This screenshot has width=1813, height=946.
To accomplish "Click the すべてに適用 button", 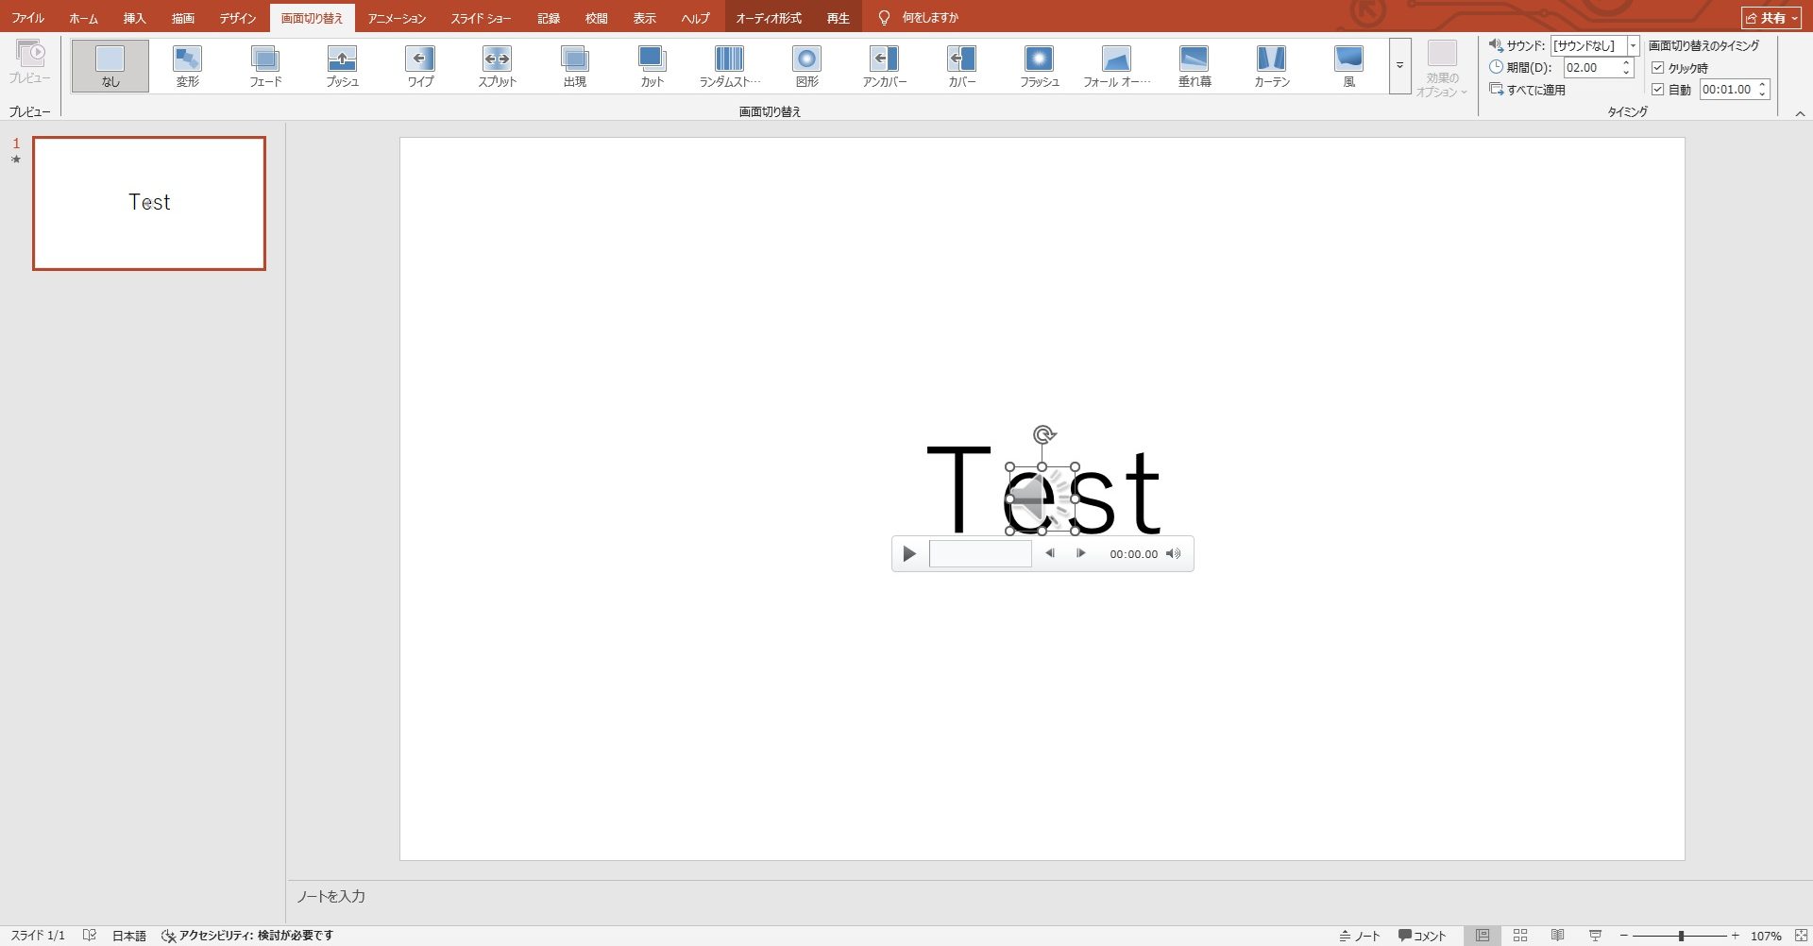I will click(1528, 90).
